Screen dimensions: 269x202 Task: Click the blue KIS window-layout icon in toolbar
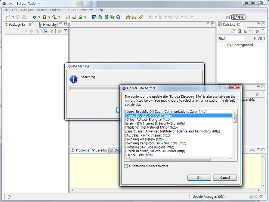pos(94,17)
